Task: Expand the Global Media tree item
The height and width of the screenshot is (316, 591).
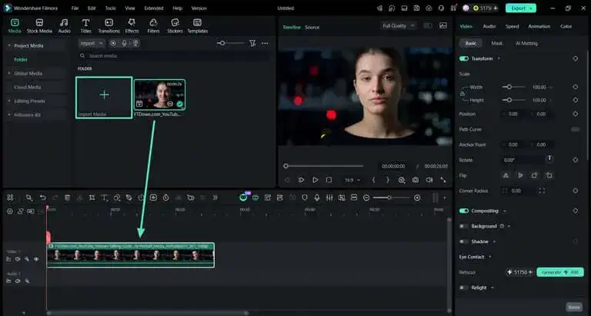Action: [x=9, y=74]
